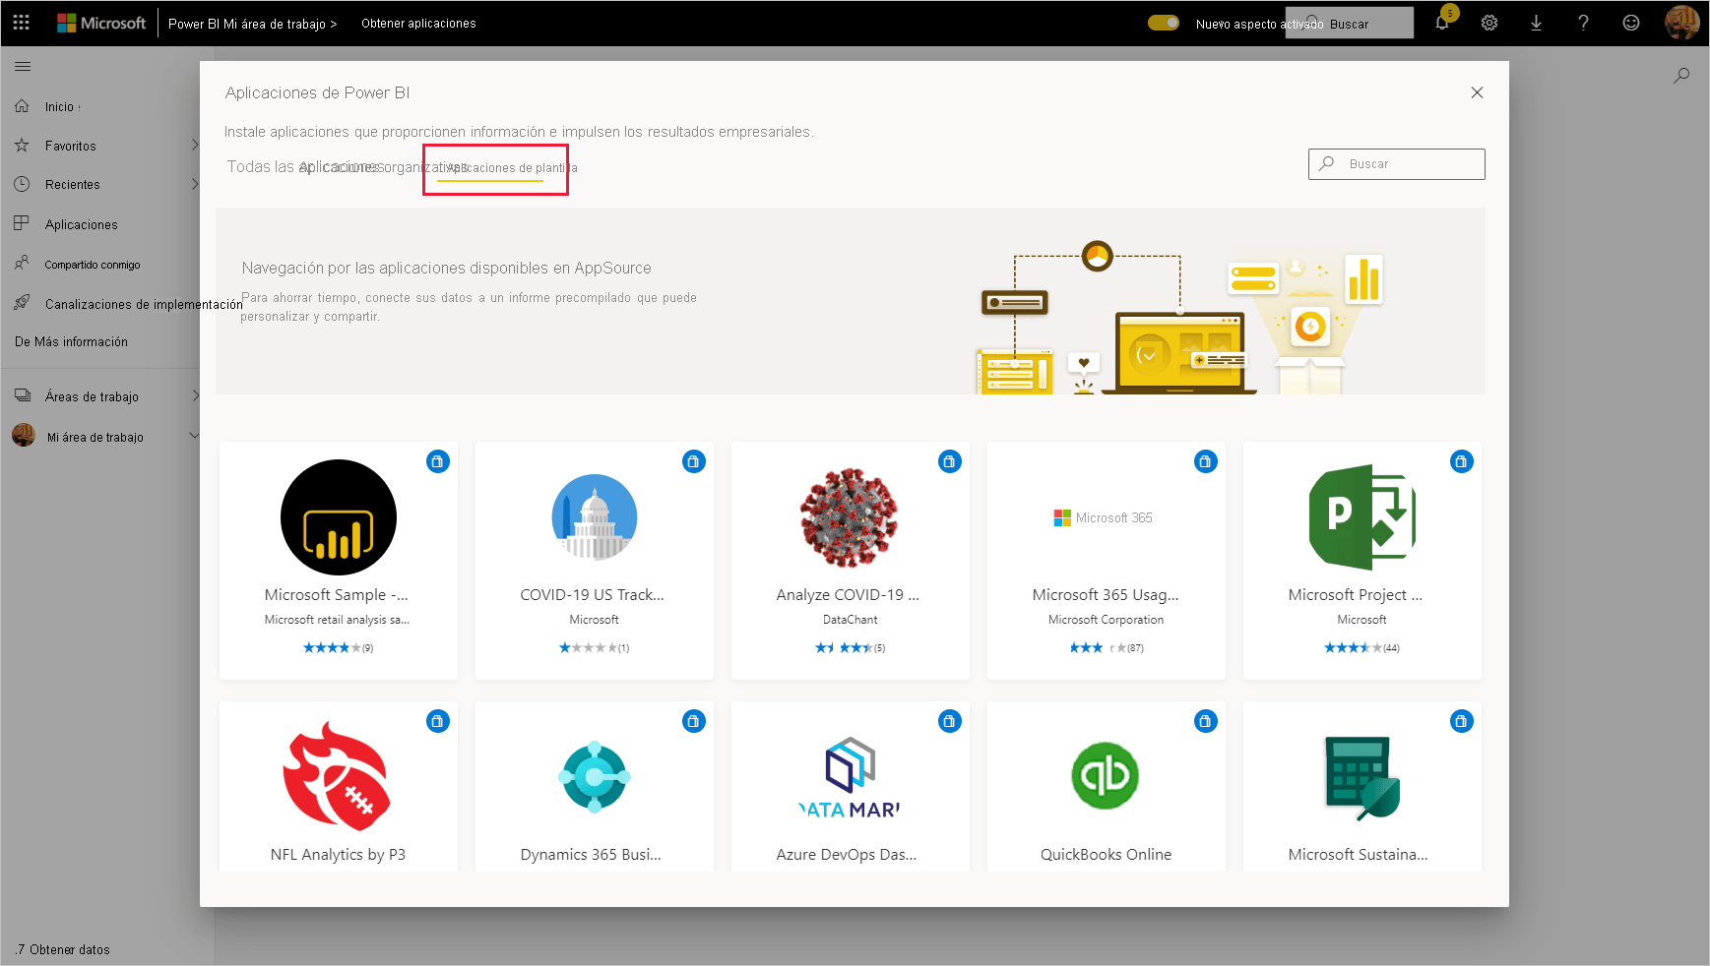Screen dimensions: 1710x966
Task: Click shopping bag badge on Dynamics 365
Action: pos(694,721)
